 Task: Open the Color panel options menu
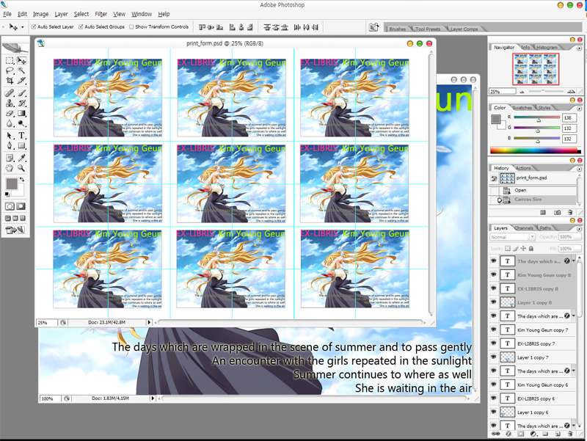(579, 108)
